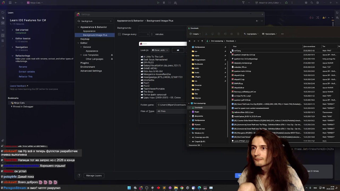The image size is (340, 191).
Task: Click the Manage Layers button
Action: click(94, 175)
